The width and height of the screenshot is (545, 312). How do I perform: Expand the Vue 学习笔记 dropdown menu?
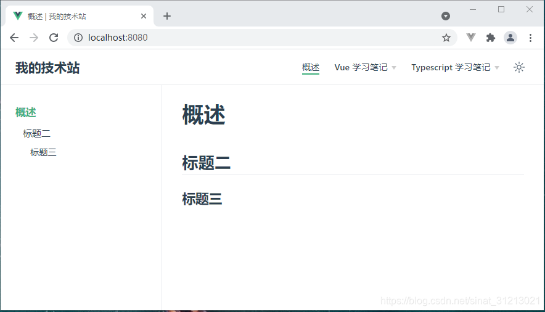click(x=365, y=67)
